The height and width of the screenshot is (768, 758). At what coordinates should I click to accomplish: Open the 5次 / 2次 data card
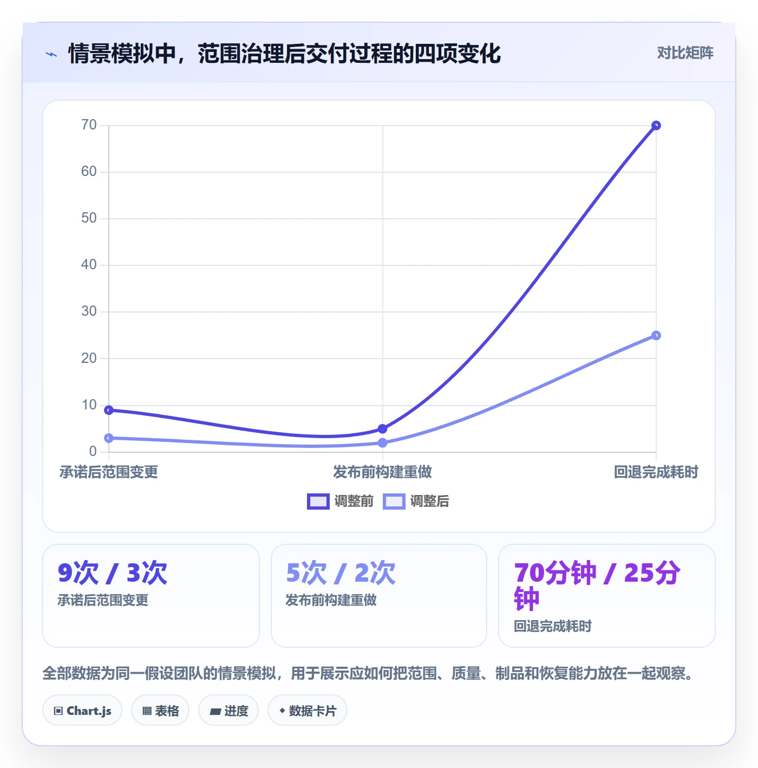click(x=379, y=596)
